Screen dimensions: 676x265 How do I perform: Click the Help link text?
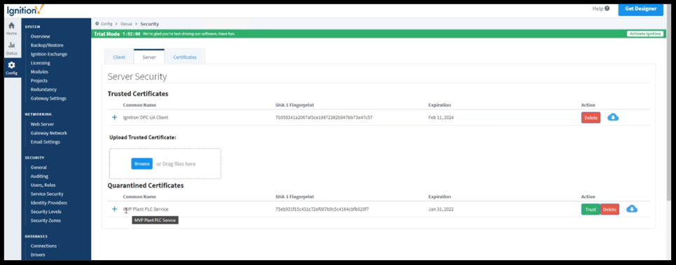click(x=598, y=8)
